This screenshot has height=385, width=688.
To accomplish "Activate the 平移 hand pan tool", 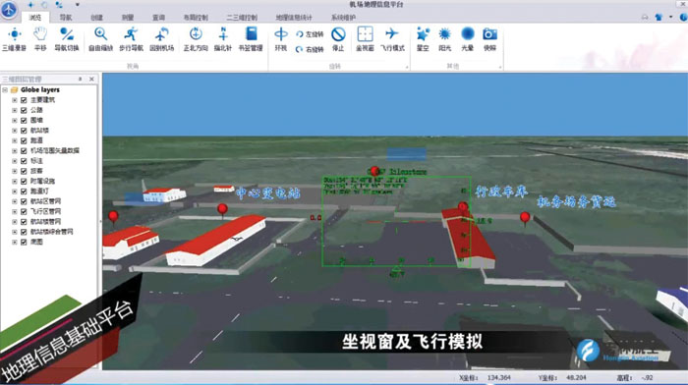I will point(40,39).
